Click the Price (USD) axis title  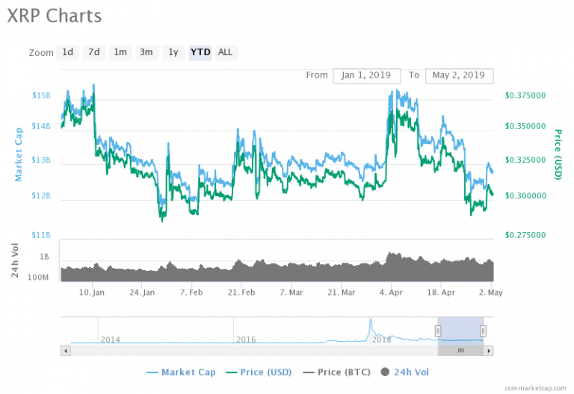click(x=558, y=154)
